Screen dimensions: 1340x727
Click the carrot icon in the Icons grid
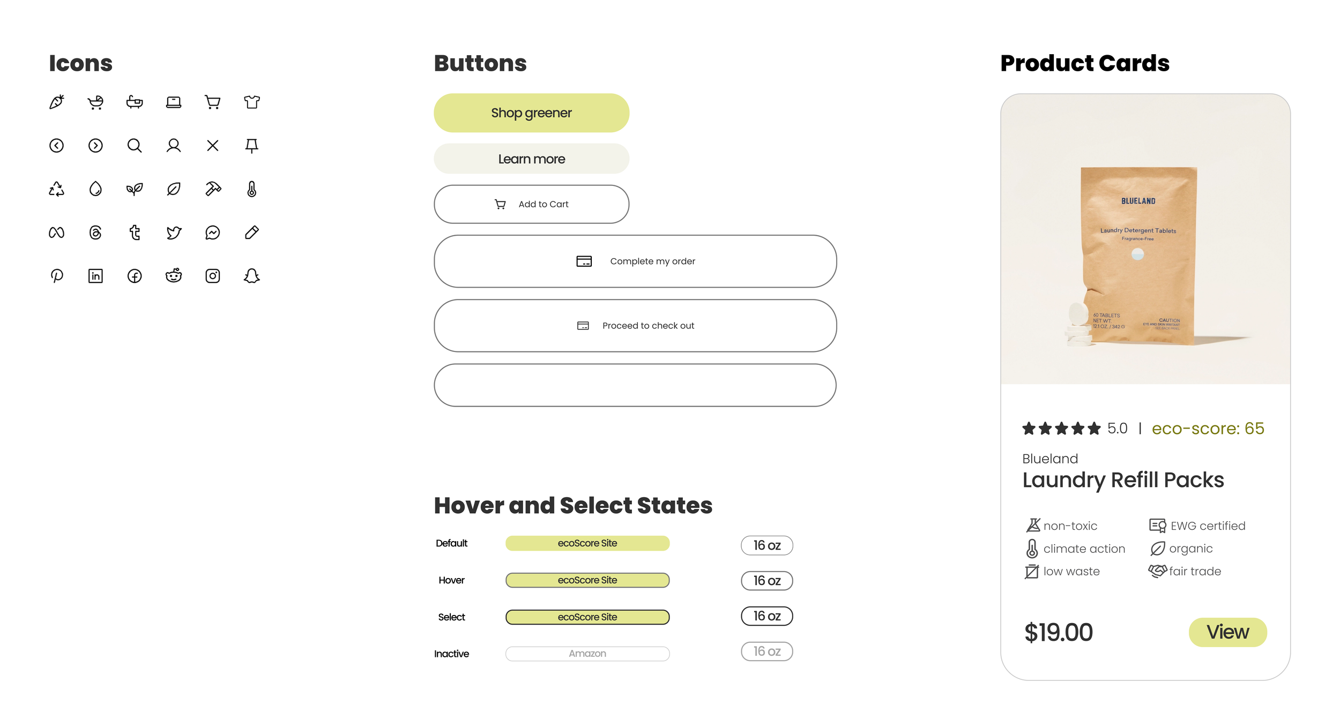[x=56, y=102]
